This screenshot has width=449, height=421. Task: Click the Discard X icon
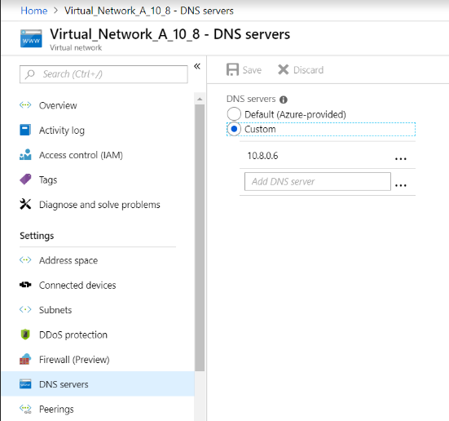(284, 69)
